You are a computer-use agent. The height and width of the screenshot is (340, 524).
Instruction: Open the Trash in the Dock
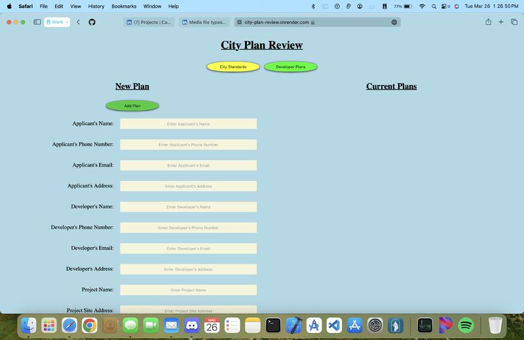pyautogui.click(x=495, y=325)
